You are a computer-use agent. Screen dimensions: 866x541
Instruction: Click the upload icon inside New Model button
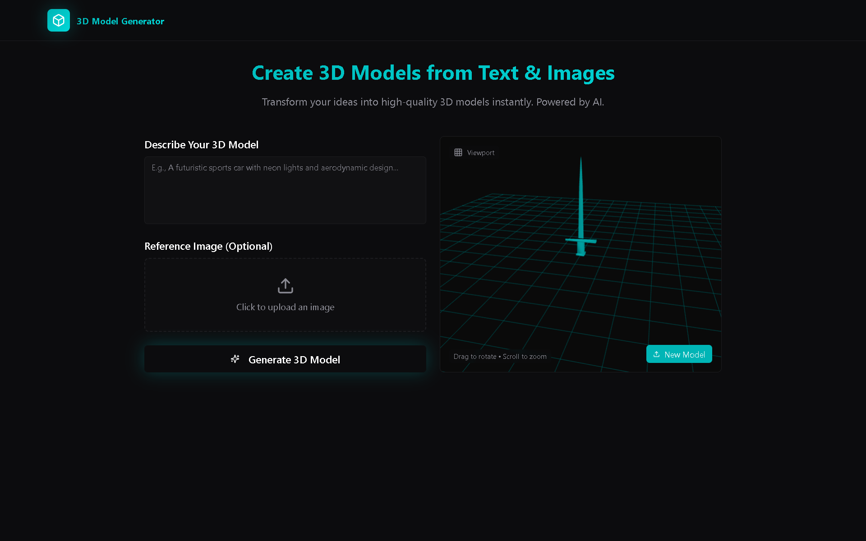pyautogui.click(x=656, y=354)
